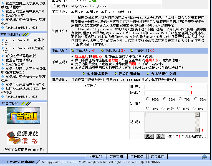Viewport: 212px width, 166px height.
Task: Click the 广告招租 banner image
Action: pos(24,115)
